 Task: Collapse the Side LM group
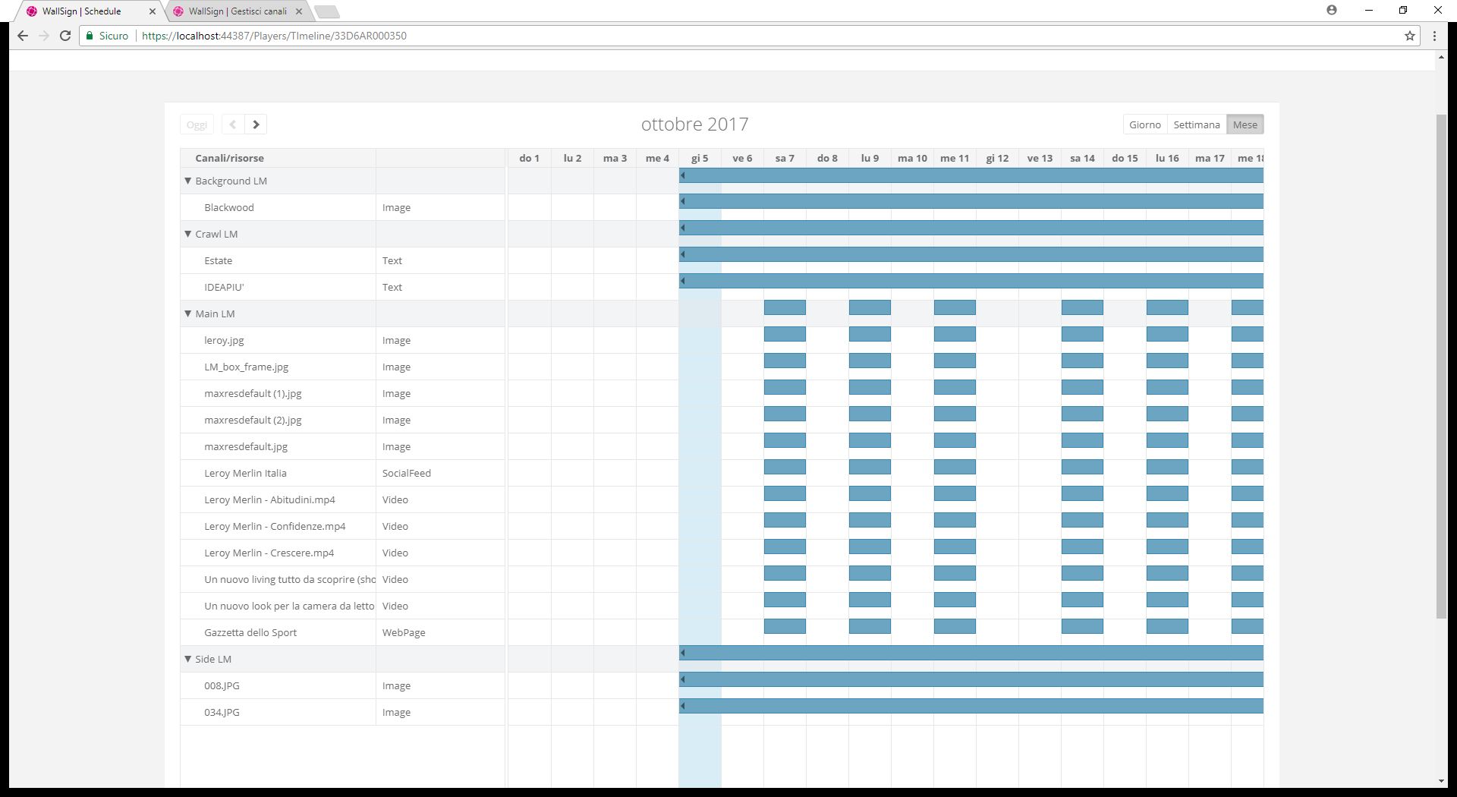pos(188,659)
